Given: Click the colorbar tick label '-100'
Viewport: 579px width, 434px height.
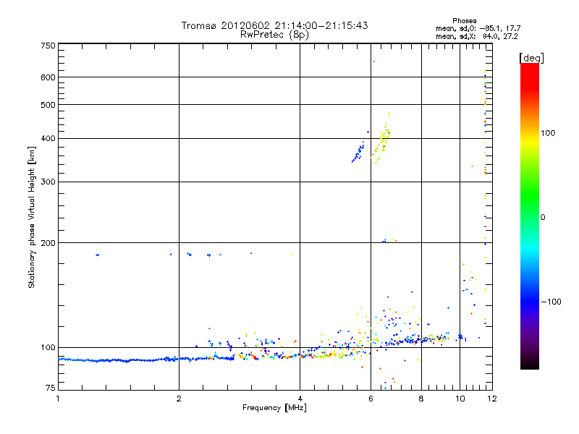Looking at the screenshot, I should [x=551, y=302].
